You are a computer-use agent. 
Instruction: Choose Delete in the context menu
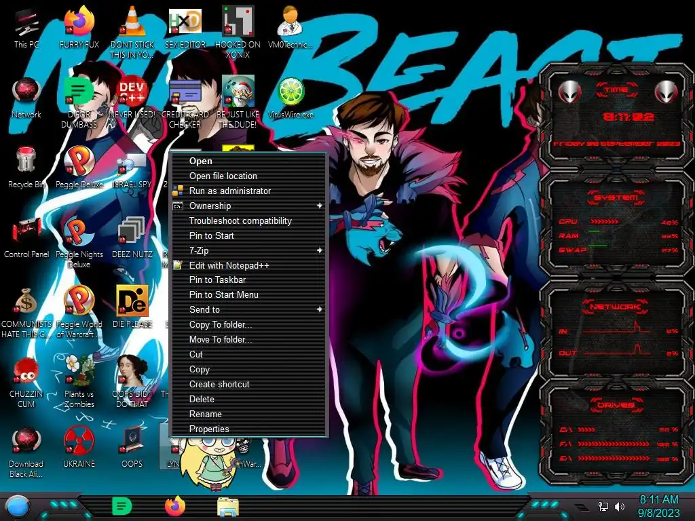[x=248, y=399]
